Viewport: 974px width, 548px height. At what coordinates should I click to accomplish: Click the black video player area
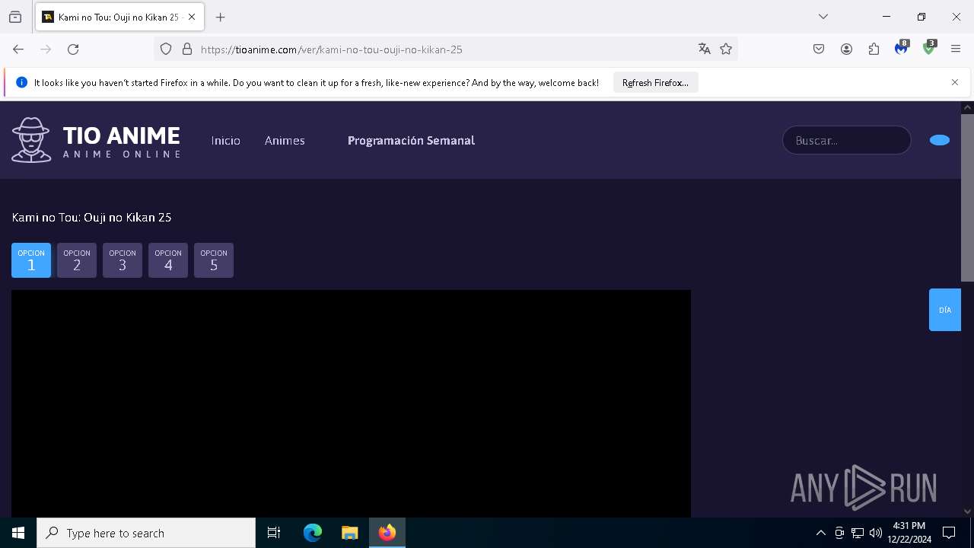point(351,403)
